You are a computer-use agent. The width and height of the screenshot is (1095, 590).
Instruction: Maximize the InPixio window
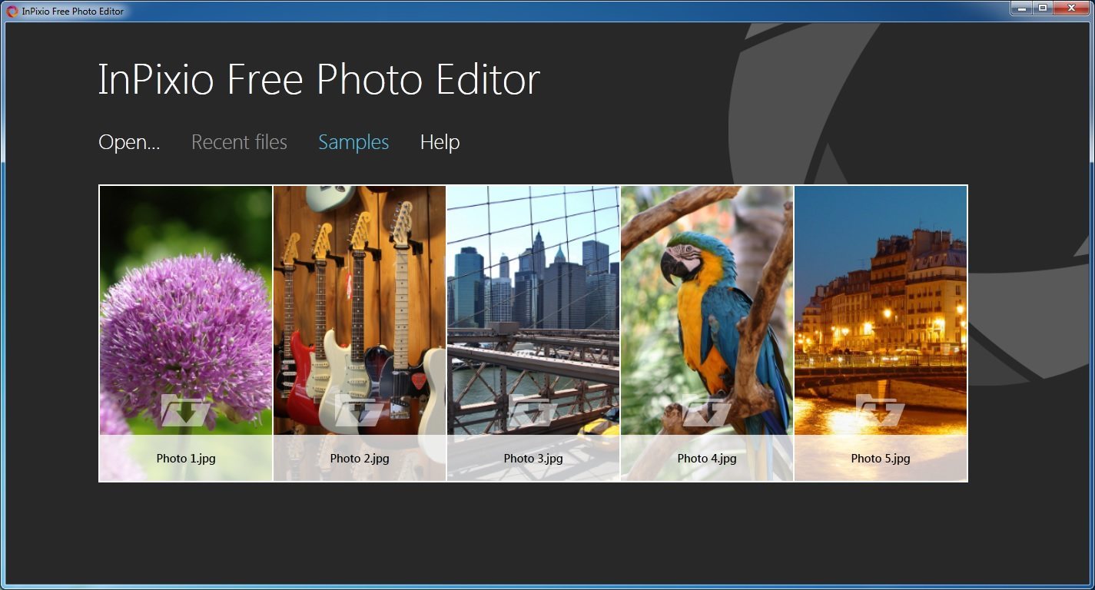tap(1042, 8)
